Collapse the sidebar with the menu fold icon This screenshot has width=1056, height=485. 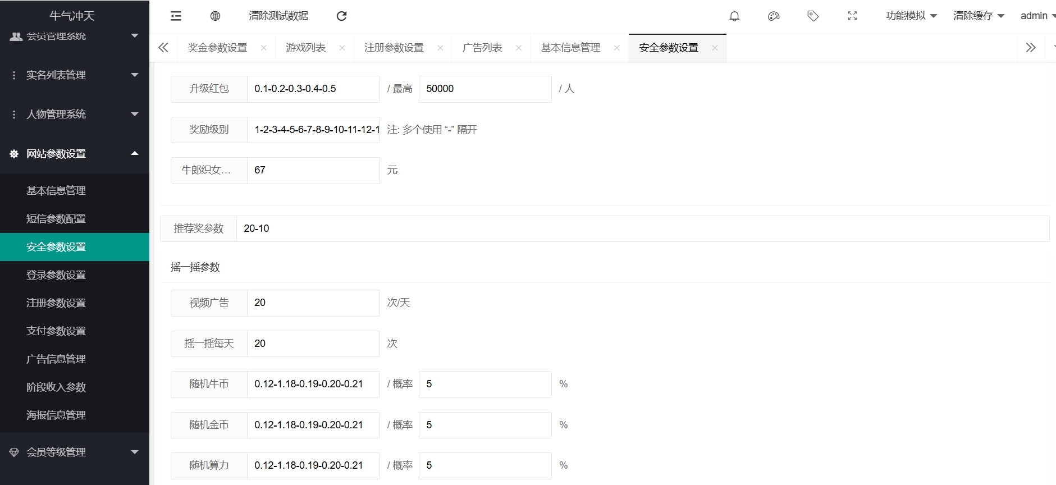point(176,16)
